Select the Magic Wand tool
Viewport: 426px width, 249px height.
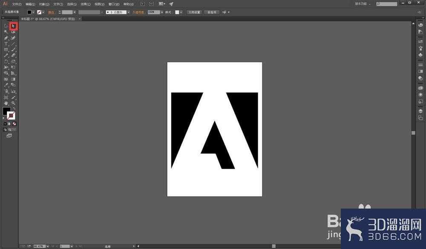(x=6, y=32)
